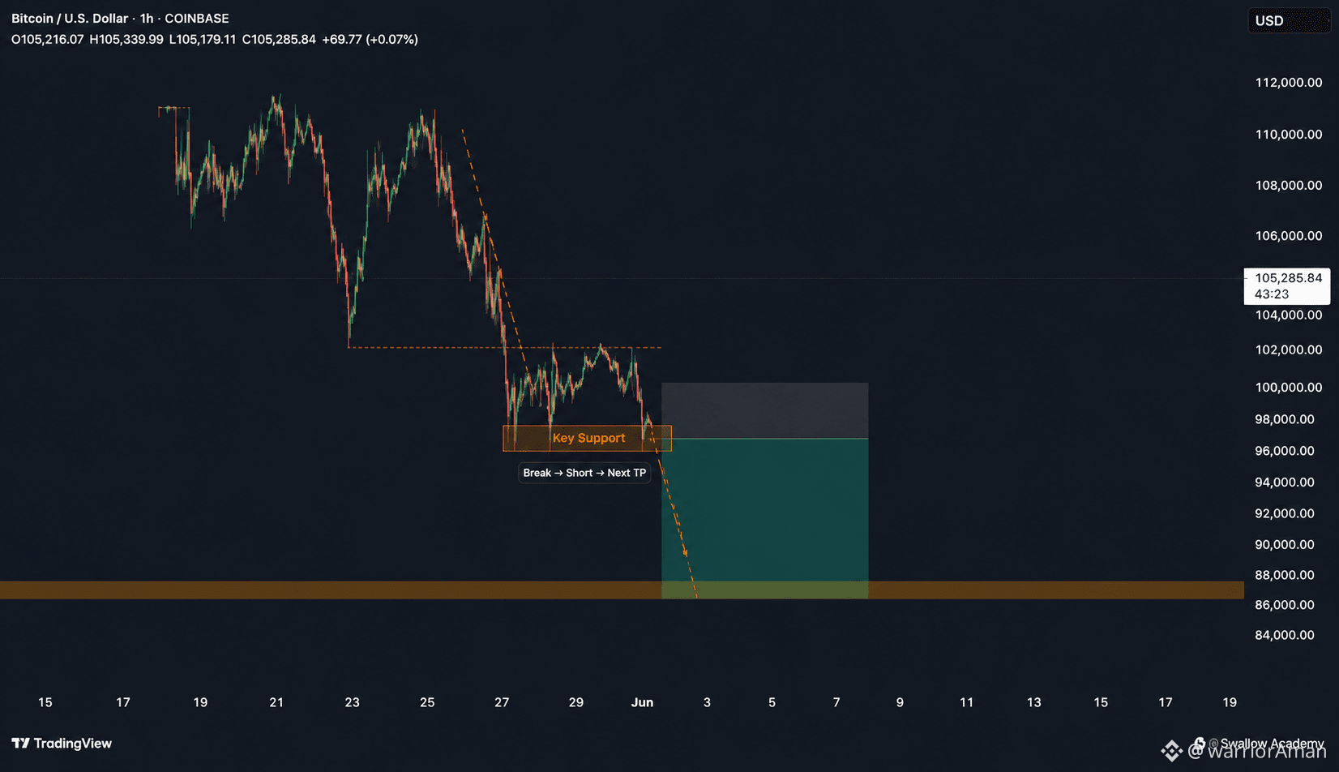
Task: Click the current price label 105,285.84 on axis
Action: click(1288, 278)
